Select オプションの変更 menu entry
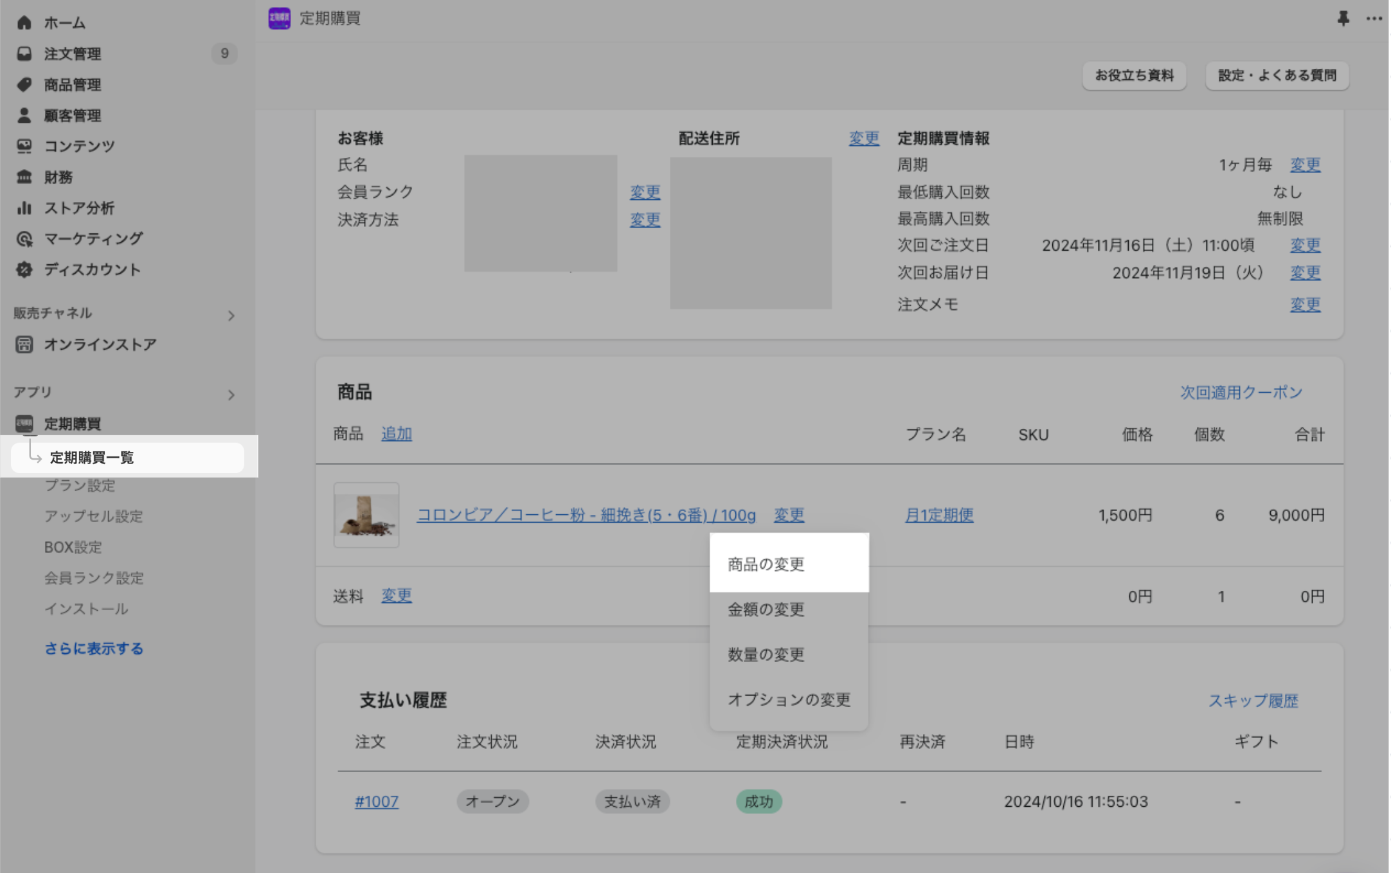The height and width of the screenshot is (873, 1391). 789,699
